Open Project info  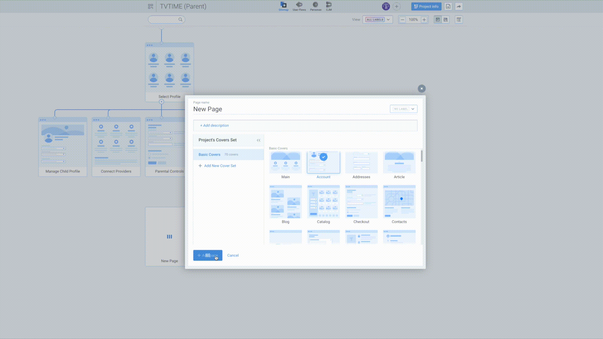point(426,6)
